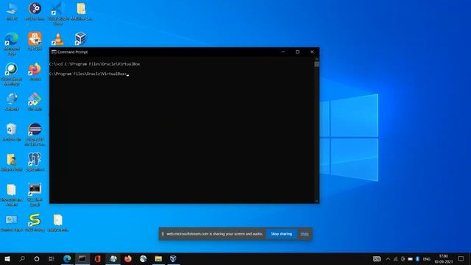Select the yellow S desktop shortcut
471x265 pixels.
click(x=35, y=223)
